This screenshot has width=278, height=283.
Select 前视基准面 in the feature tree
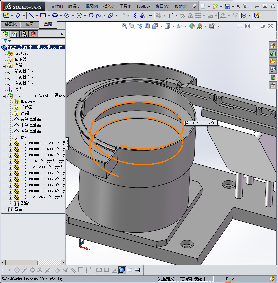coord(24,72)
